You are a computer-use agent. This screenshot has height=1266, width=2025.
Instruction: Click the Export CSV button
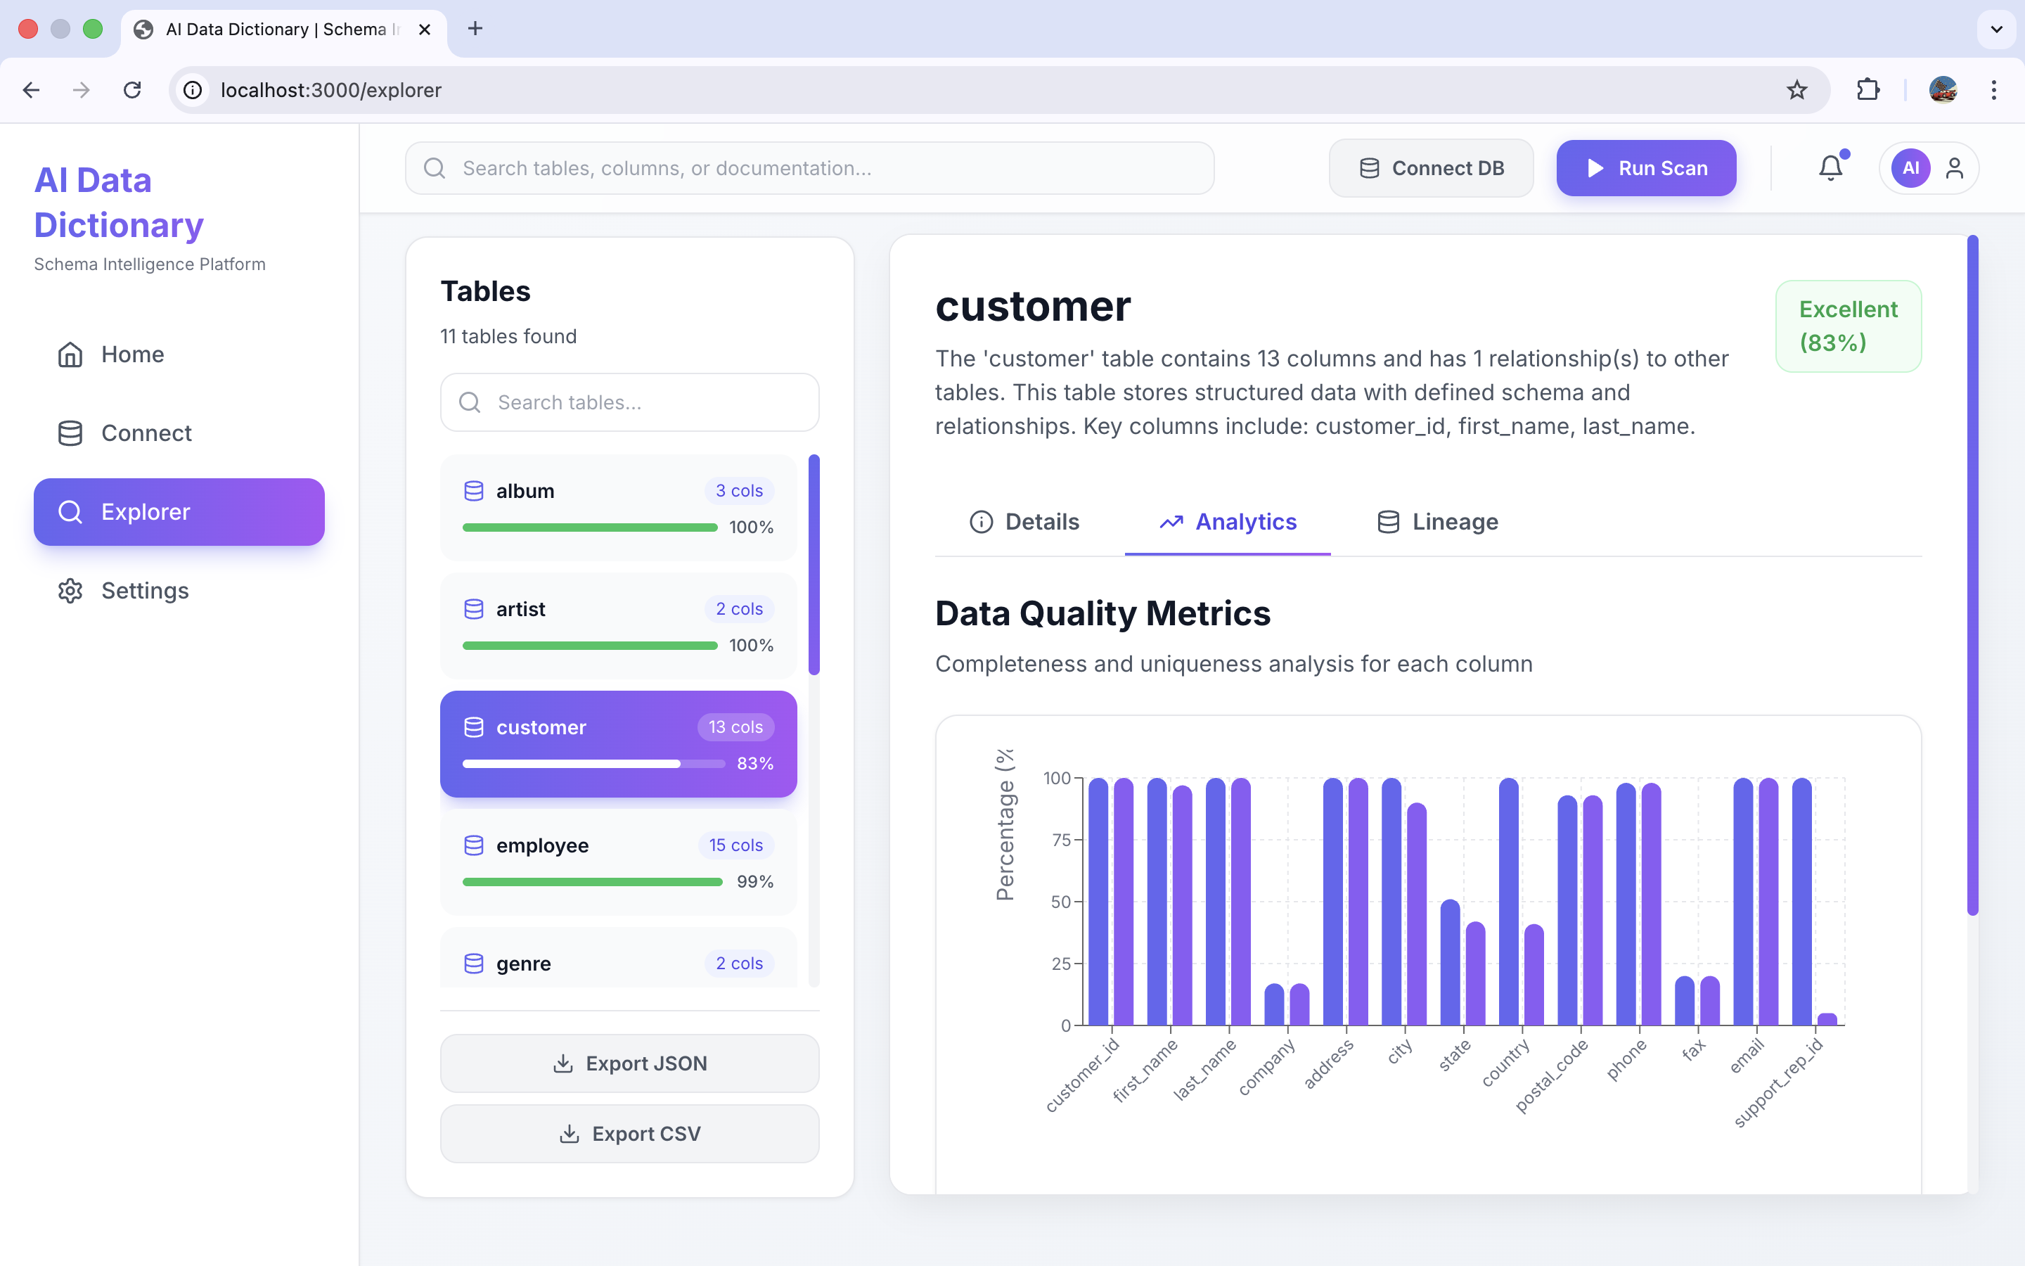tap(629, 1133)
